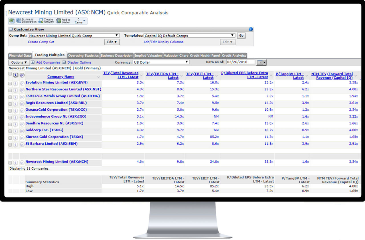Sort by P/Diluted EPS Before Extra column

click(x=244, y=75)
